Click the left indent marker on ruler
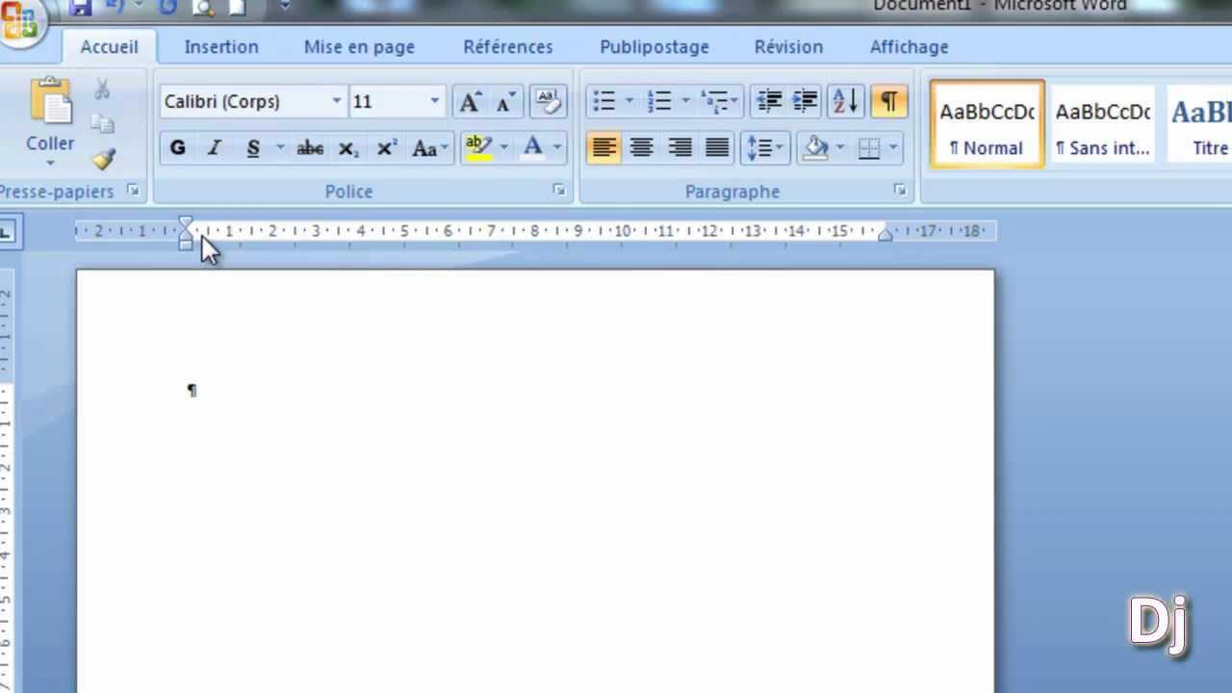1232x693 pixels. point(186,244)
